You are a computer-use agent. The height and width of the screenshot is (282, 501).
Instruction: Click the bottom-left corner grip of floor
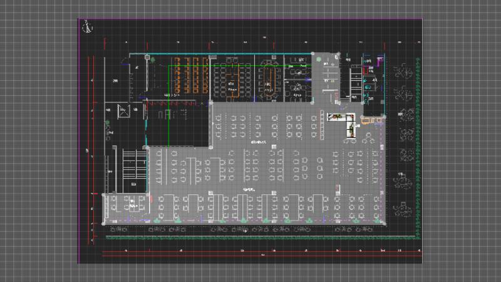coord(104,222)
